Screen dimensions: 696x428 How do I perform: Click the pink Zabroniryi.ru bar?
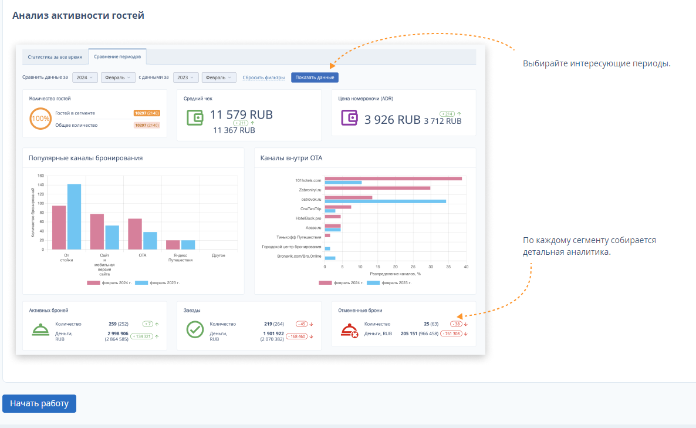(x=377, y=188)
